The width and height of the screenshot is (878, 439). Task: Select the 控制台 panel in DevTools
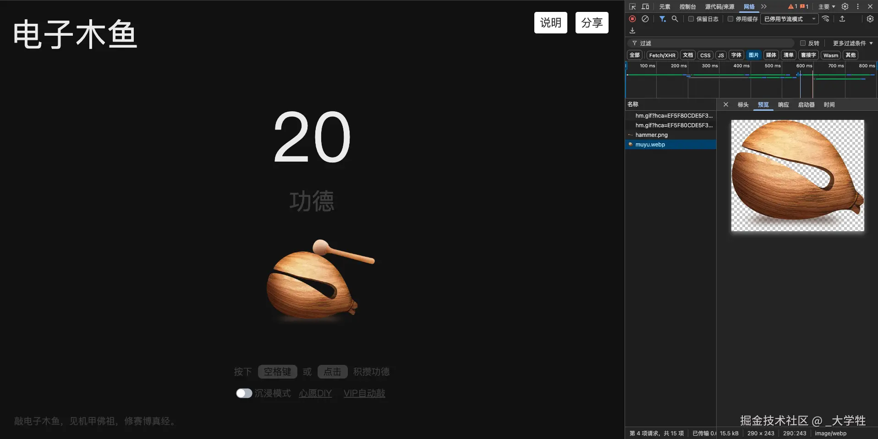(687, 6)
